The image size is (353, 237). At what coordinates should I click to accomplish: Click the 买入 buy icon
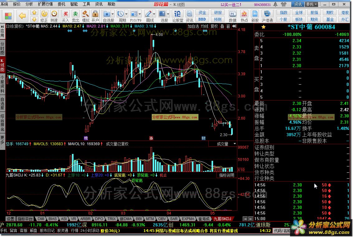tap(65, 14)
